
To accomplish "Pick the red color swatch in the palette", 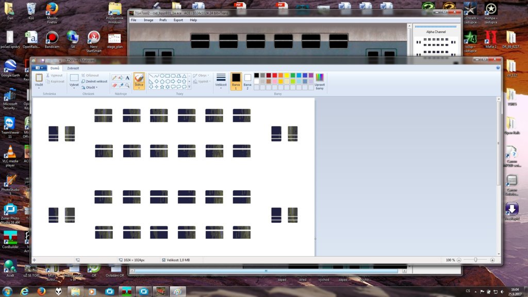I will point(275,75).
